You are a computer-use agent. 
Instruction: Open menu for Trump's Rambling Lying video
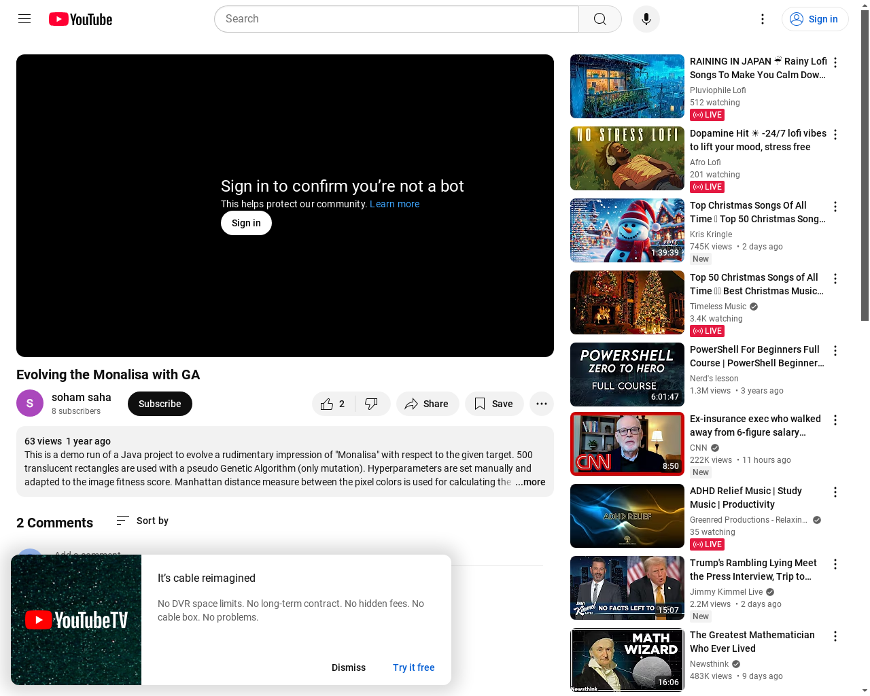[x=835, y=564]
